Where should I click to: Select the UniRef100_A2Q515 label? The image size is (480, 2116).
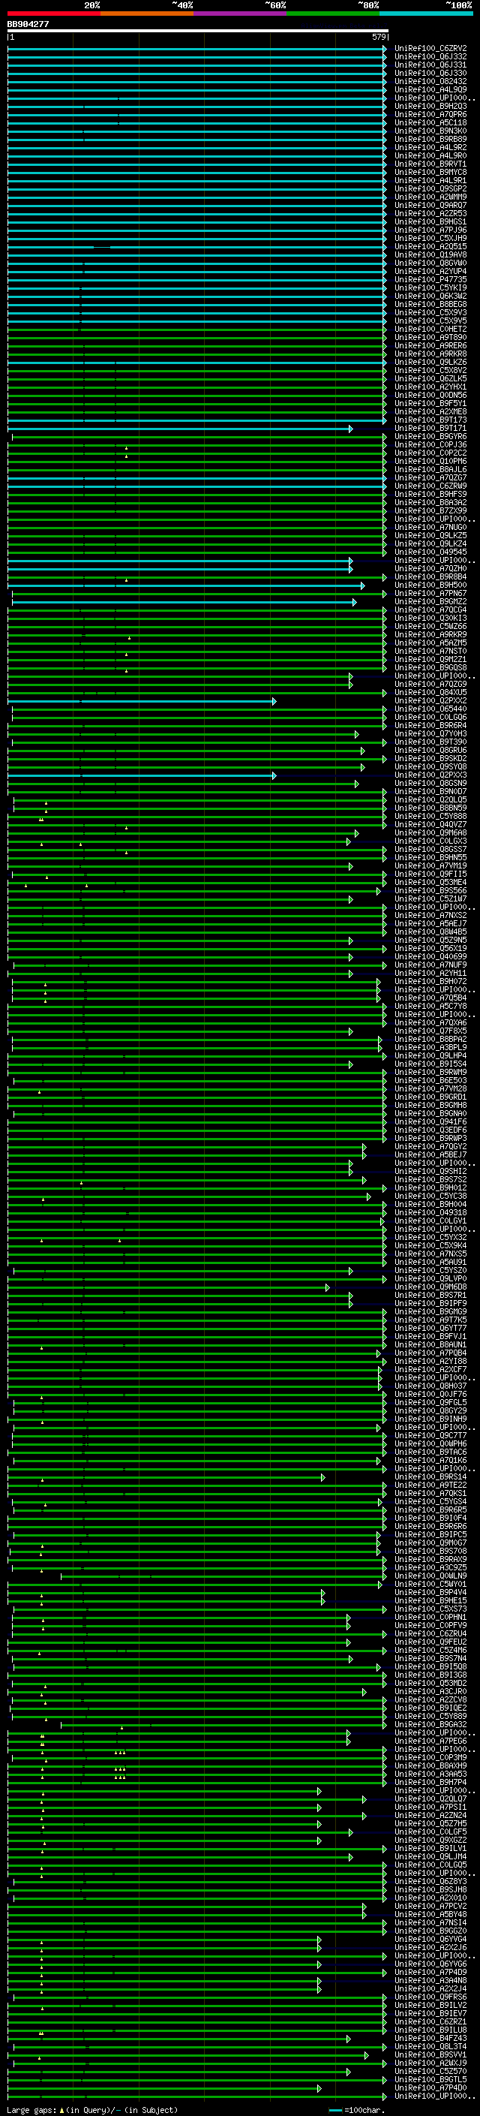(430, 246)
